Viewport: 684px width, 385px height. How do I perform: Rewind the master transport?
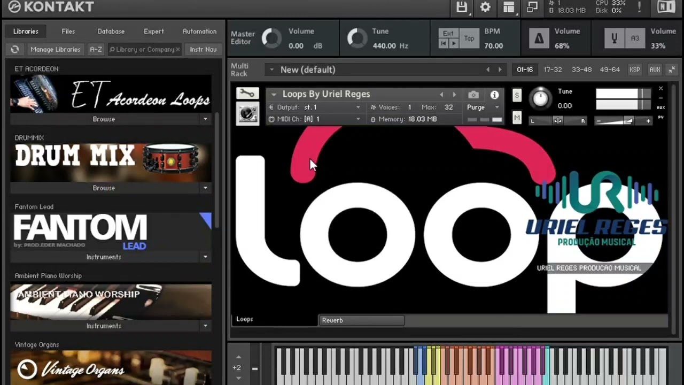pos(444,43)
